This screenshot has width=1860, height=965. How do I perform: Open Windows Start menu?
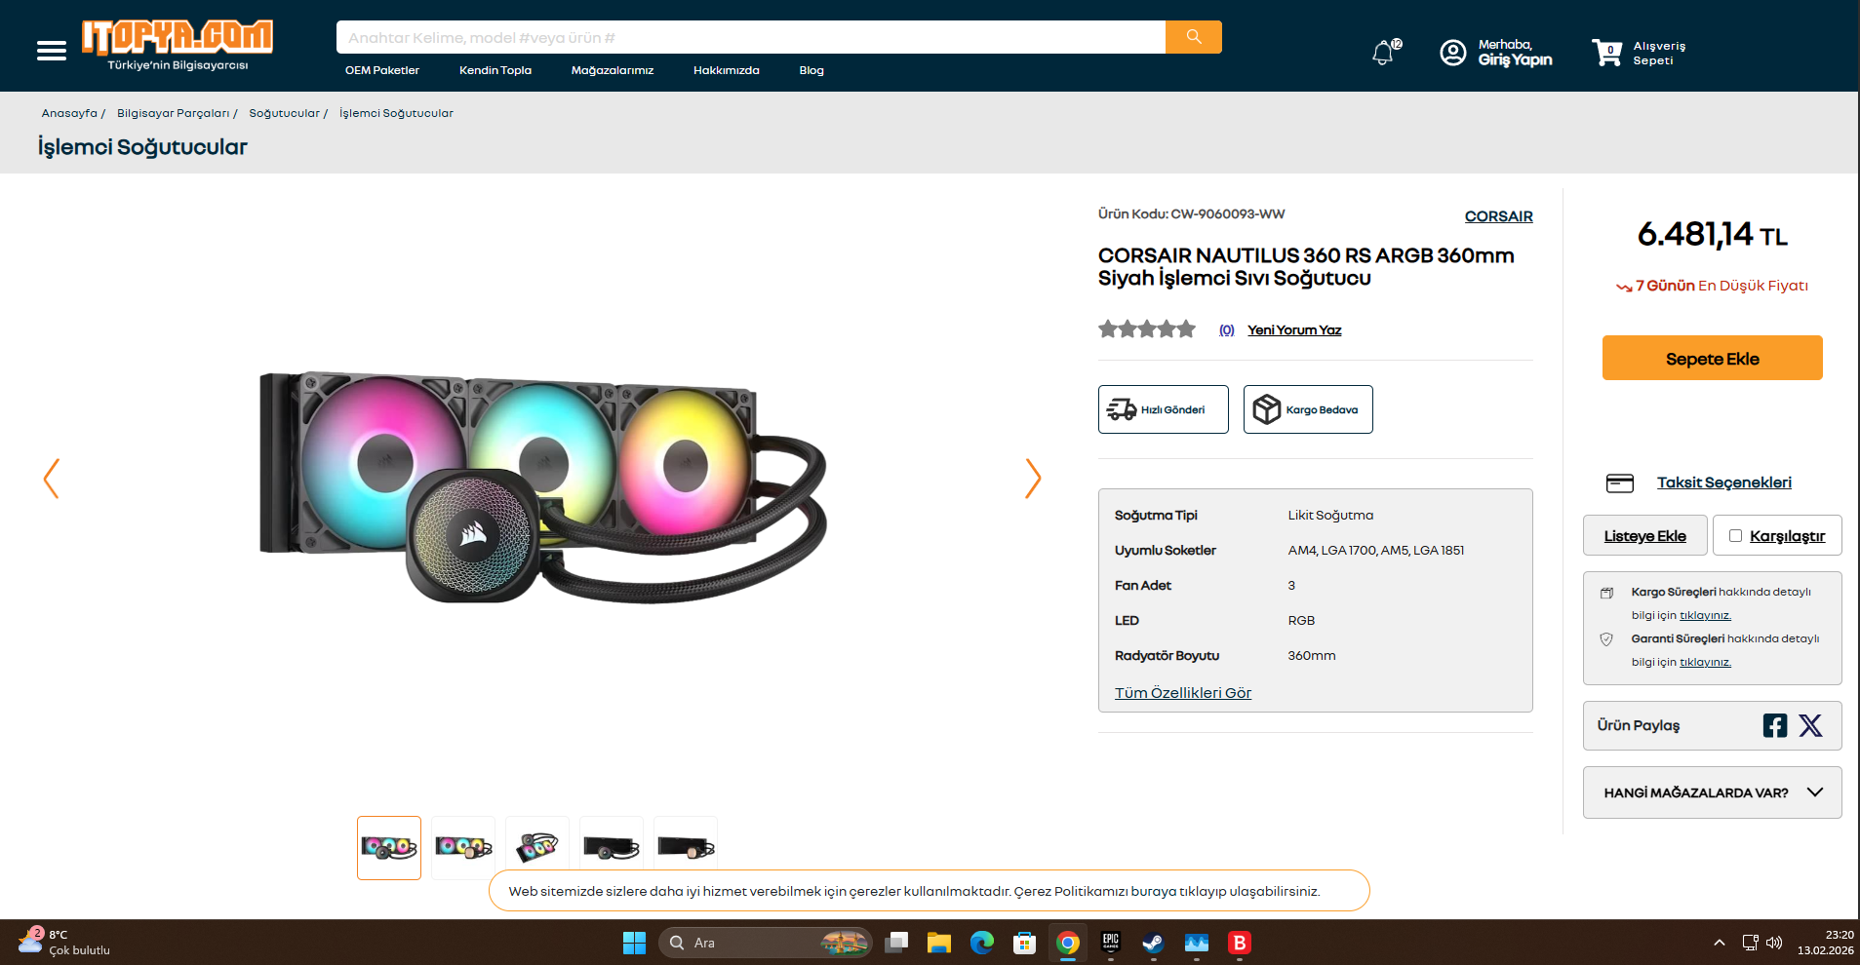coord(634,943)
